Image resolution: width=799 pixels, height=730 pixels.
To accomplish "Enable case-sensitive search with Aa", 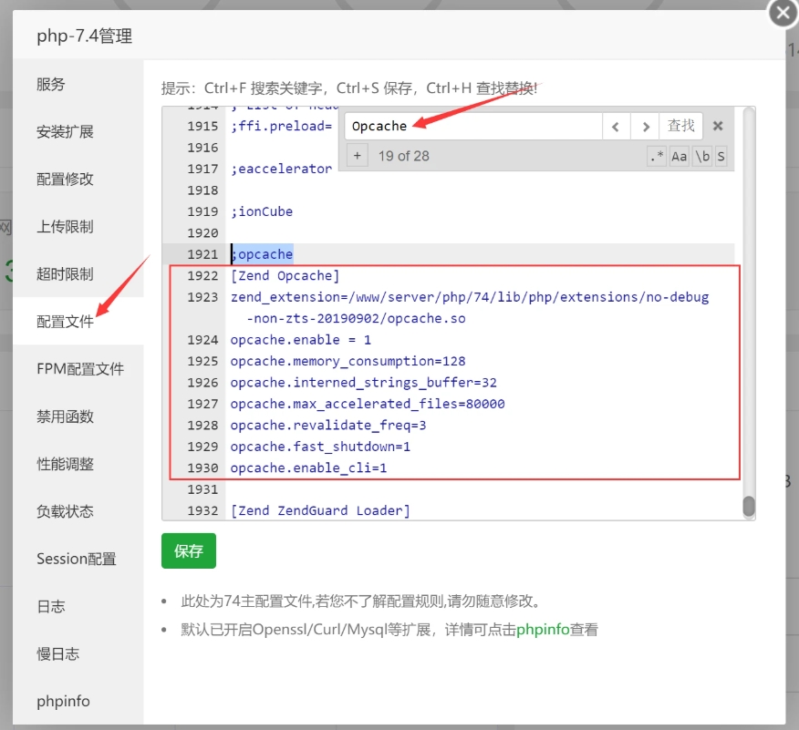I will point(679,157).
